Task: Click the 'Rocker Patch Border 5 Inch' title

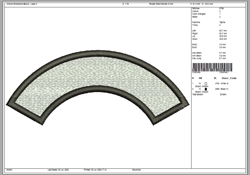Action: coord(161,4)
